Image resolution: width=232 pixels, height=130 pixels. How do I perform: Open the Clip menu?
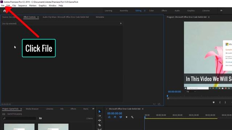14,5
